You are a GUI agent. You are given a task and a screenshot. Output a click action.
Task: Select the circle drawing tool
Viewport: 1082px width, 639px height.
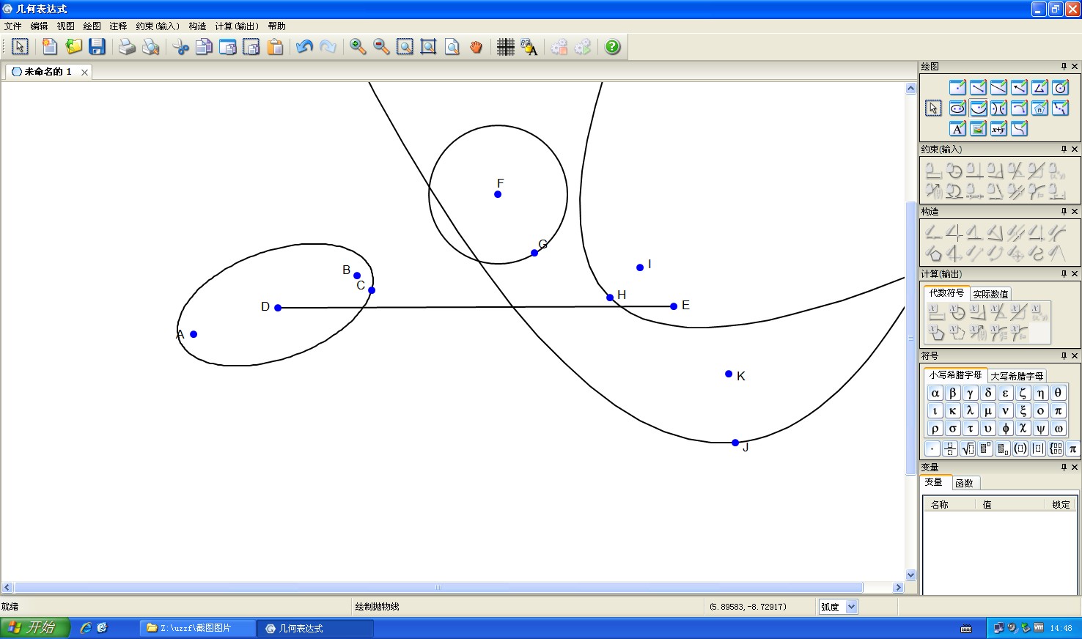coord(1060,88)
